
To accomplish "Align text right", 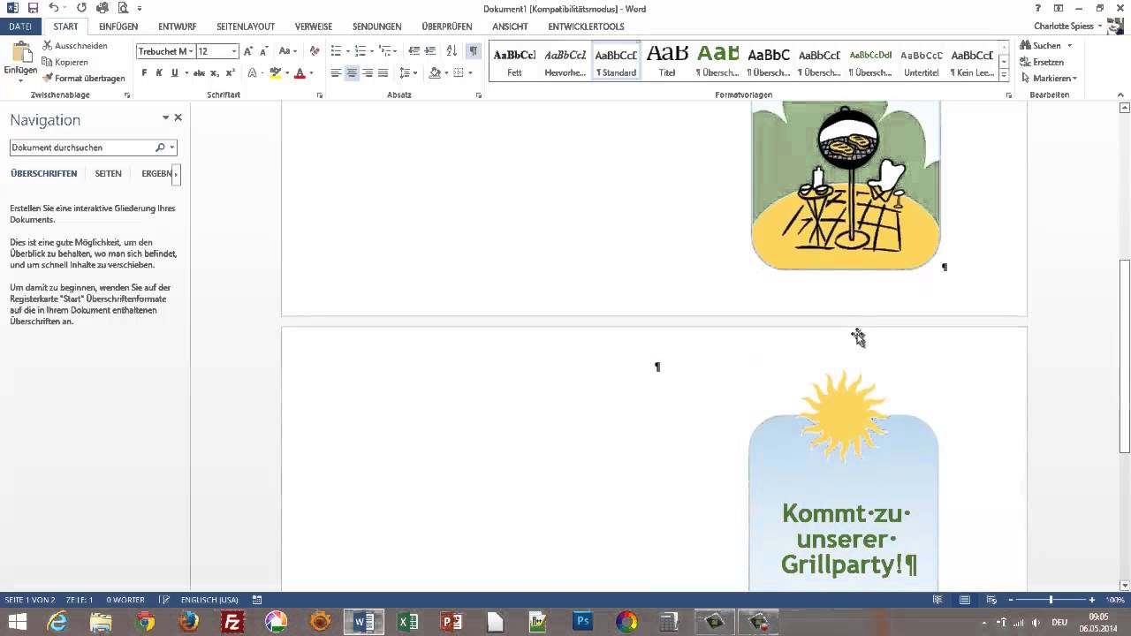I will point(367,73).
